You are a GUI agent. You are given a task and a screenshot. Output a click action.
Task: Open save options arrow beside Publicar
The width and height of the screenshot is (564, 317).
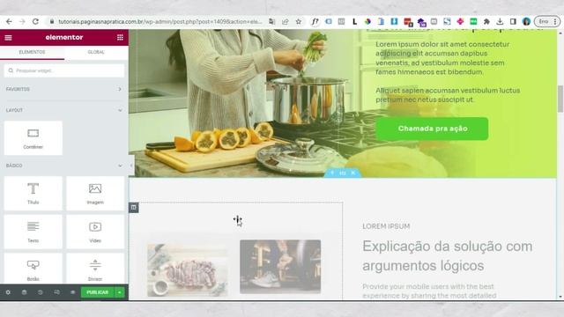120,292
